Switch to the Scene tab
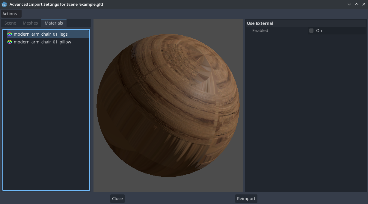This screenshot has width=368, height=204. pyautogui.click(x=10, y=23)
